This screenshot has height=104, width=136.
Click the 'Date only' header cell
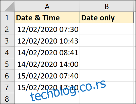coord(106,17)
